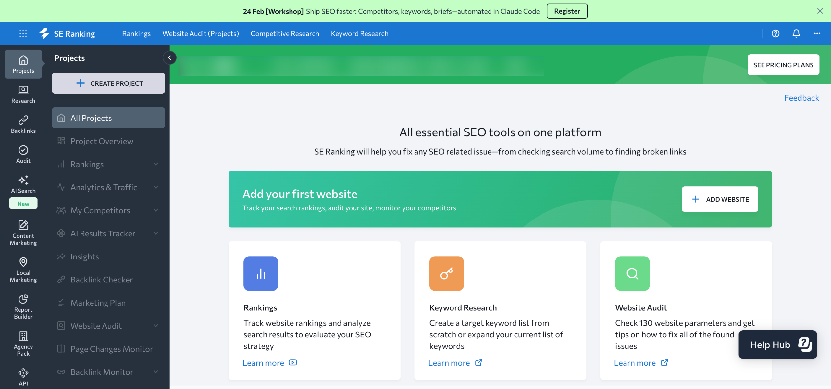This screenshot has height=389, width=831.
Task: Click the Feedback link
Action: (801, 98)
